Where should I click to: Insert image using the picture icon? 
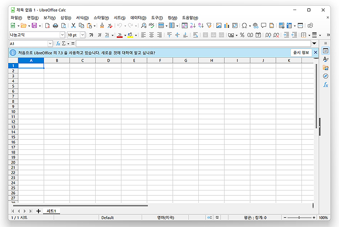[x=219, y=26]
